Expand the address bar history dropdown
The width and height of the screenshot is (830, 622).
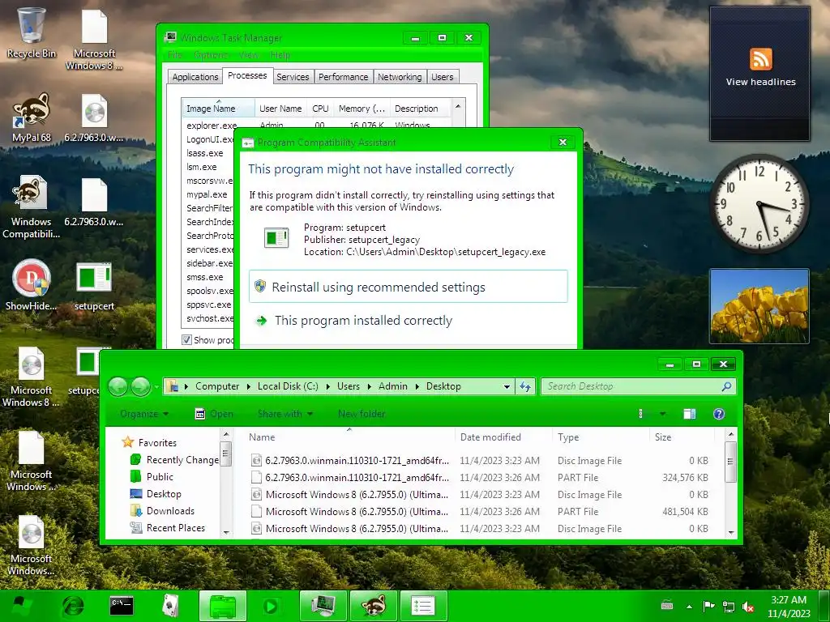[x=507, y=386]
